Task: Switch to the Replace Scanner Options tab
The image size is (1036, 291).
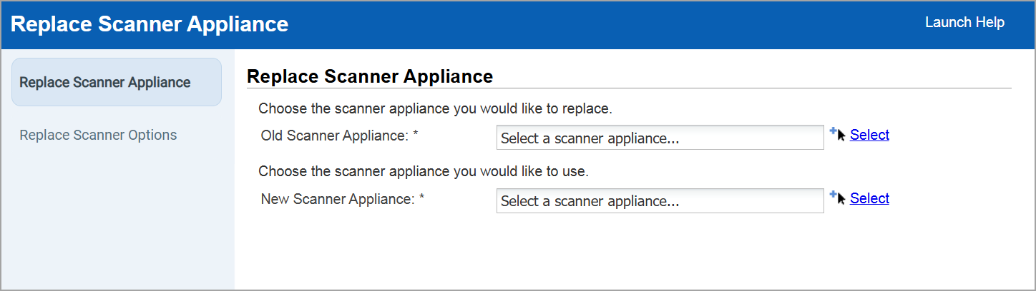Action: [x=98, y=135]
